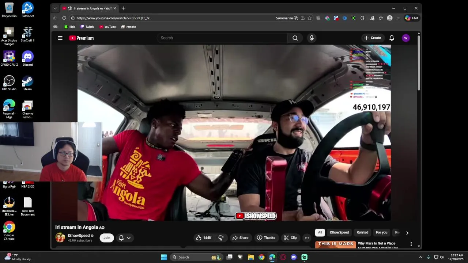This screenshot has height=263, width=468.
Task: Open browser profile avatar in toolbar
Action: [x=390, y=18]
